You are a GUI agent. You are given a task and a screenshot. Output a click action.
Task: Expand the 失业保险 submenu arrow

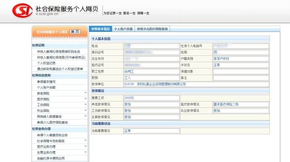(85, 110)
